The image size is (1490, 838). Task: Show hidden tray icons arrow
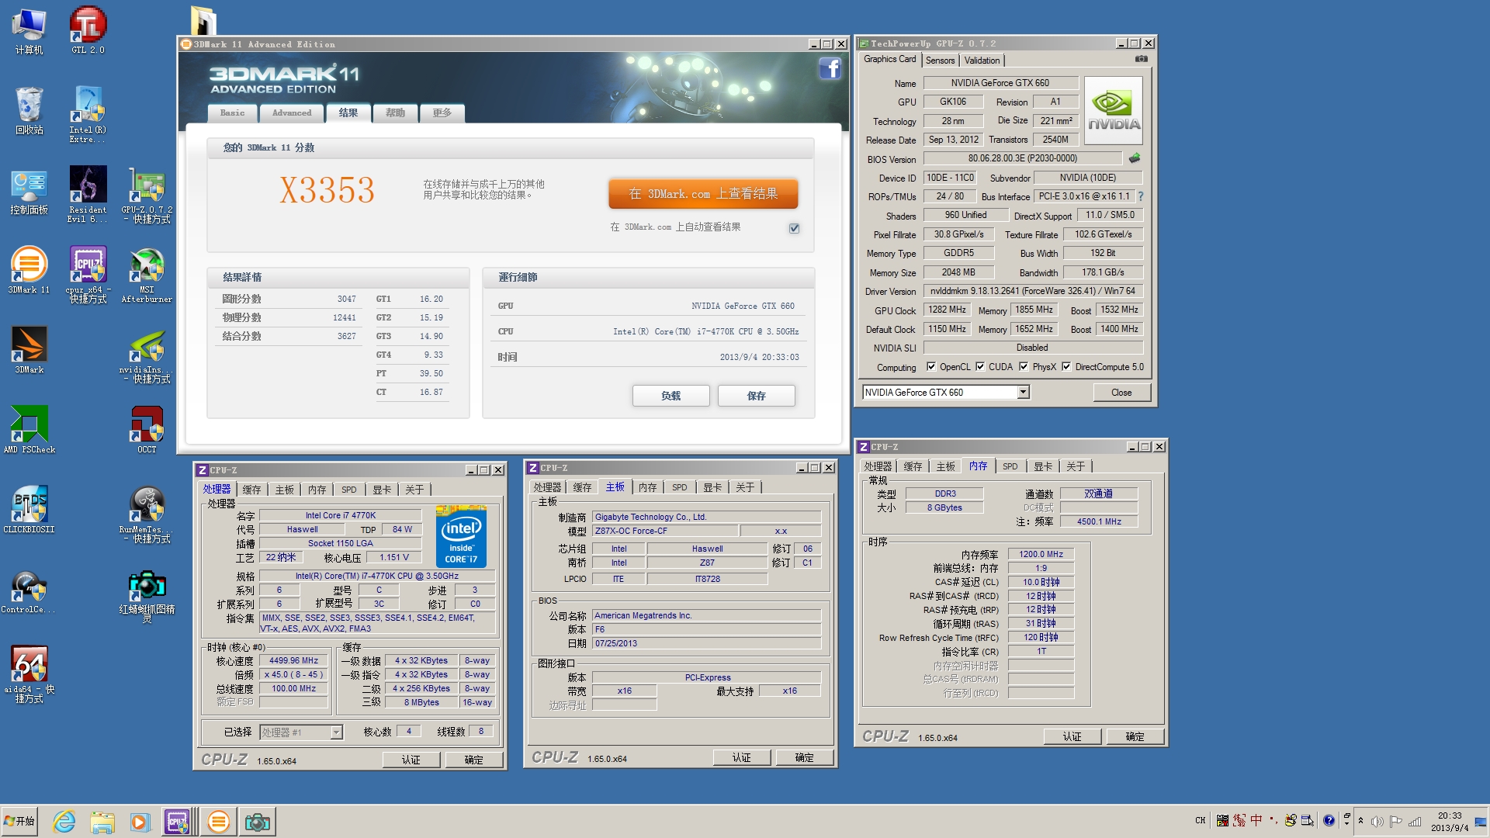tap(1360, 820)
